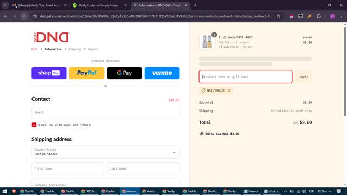Open the Chrome profile avatar

tap(332, 16)
